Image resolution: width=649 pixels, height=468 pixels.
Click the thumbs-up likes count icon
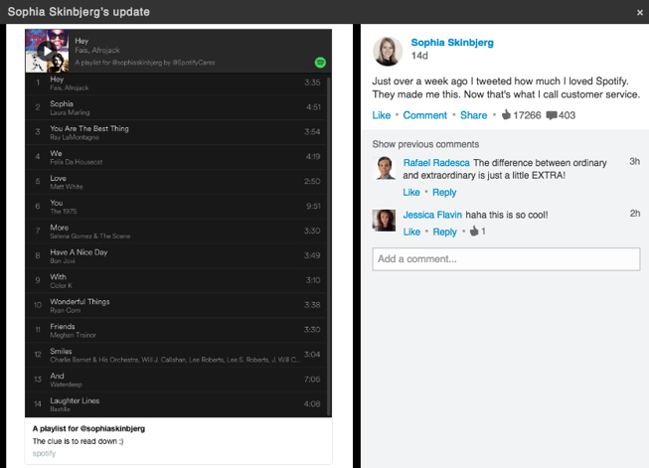[505, 115]
